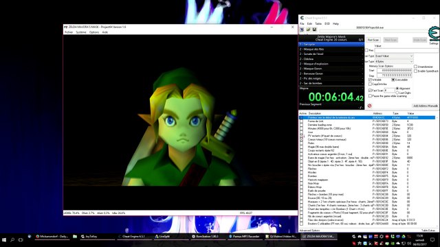Open Project64 Fichier menu
440x247 pixels.
[x=69, y=32]
